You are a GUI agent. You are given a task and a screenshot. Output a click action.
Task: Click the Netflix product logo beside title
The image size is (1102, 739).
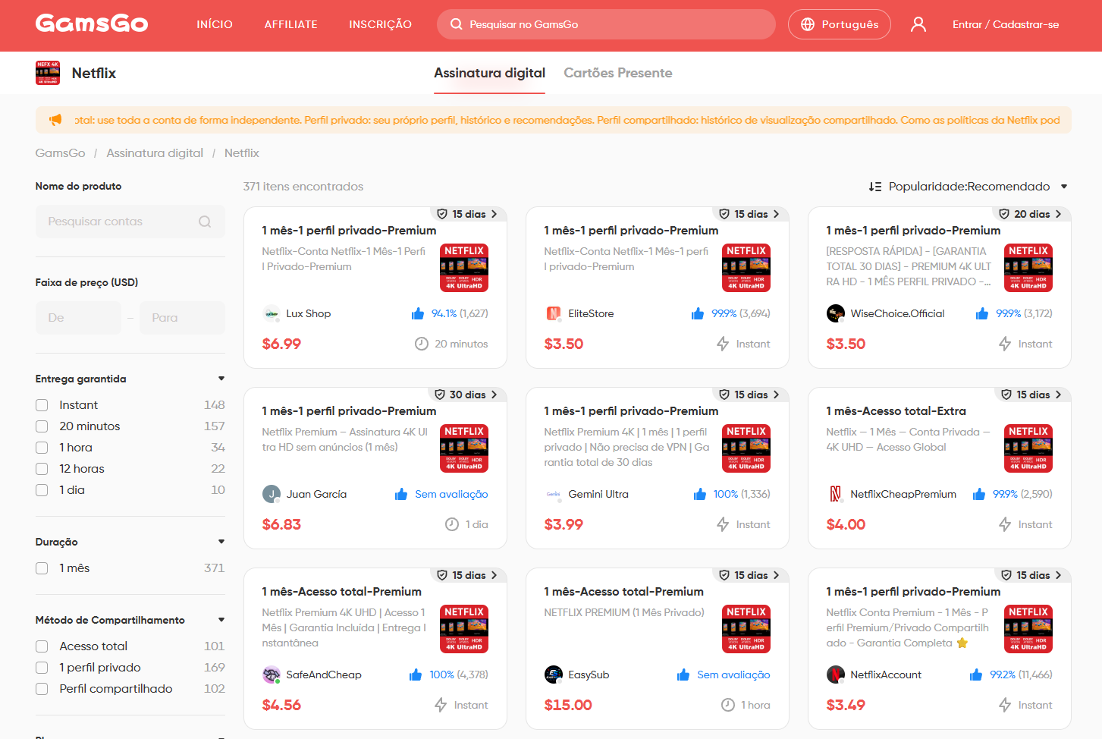pyautogui.click(x=48, y=73)
